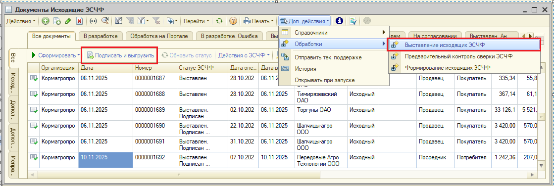Click the green plus Add document icon
Image resolution: width=554 pixels, height=186 pixels.
tap(46, 21)
